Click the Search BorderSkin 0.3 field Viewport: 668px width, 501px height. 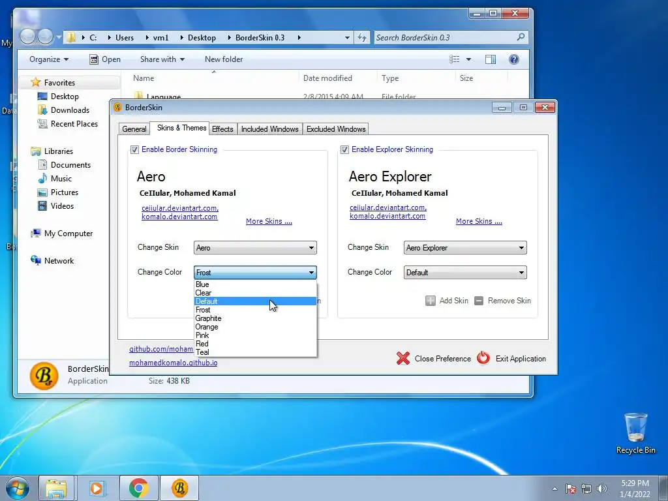(x=451, y=37)
